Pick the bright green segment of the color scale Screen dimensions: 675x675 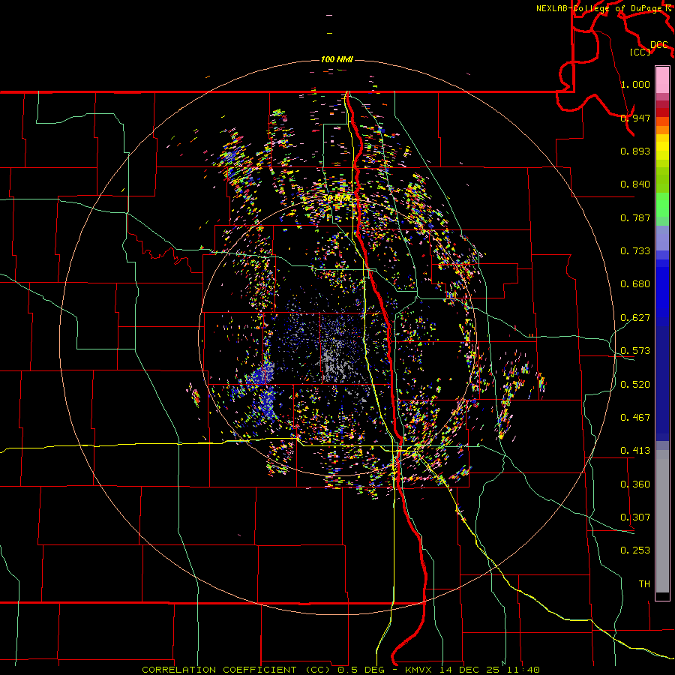(662, 205)
